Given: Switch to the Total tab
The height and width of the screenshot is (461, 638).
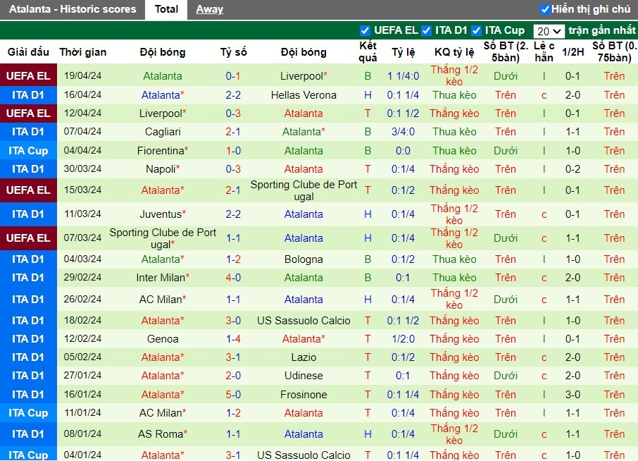Looking at the screenshot, I should [166, 9].
